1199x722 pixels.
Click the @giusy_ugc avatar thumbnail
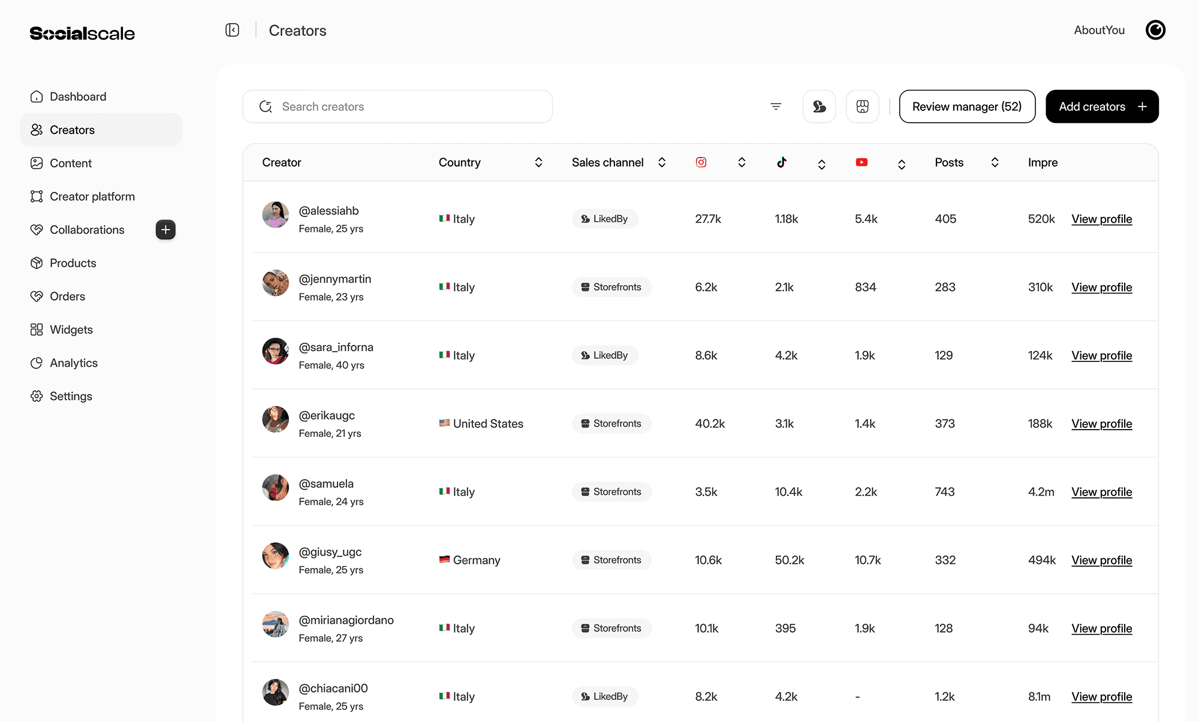(275, 556)
